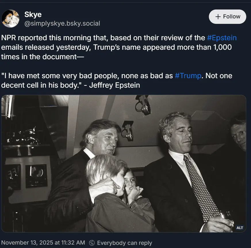
Task: Click the November 13, 2025 timestamp
Action: (x=43, y=243)
